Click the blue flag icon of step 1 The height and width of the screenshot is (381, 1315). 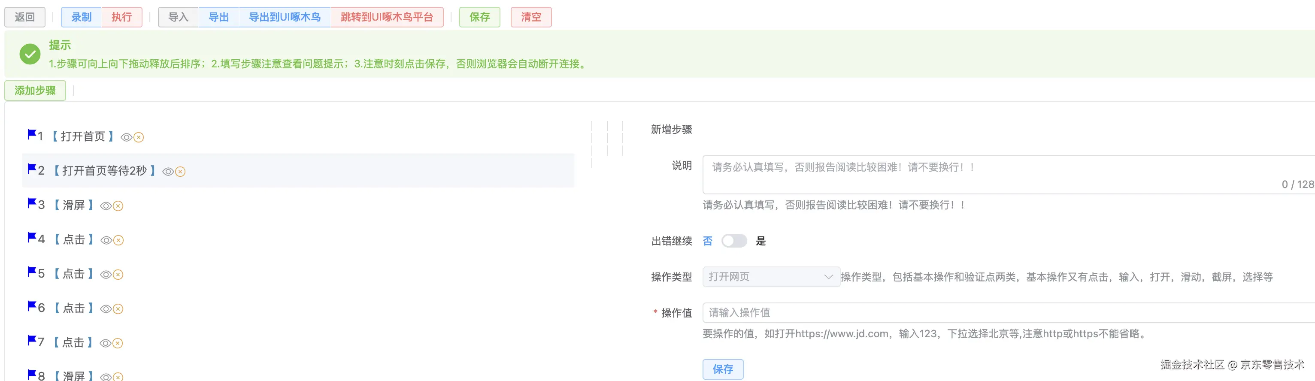32,134
